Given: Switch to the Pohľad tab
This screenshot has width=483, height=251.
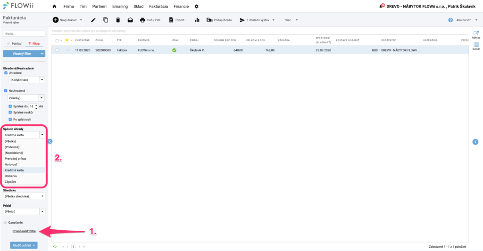Looking at the screenshot, I should (14, 44).
